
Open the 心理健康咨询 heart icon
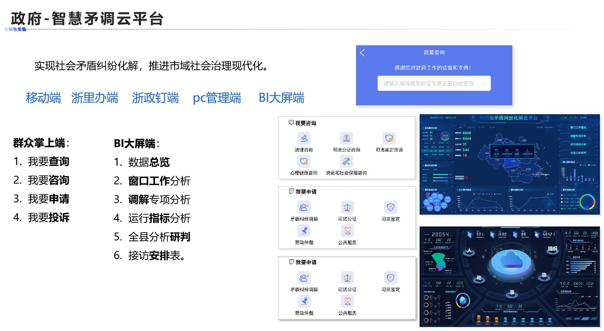coord(304,161)
